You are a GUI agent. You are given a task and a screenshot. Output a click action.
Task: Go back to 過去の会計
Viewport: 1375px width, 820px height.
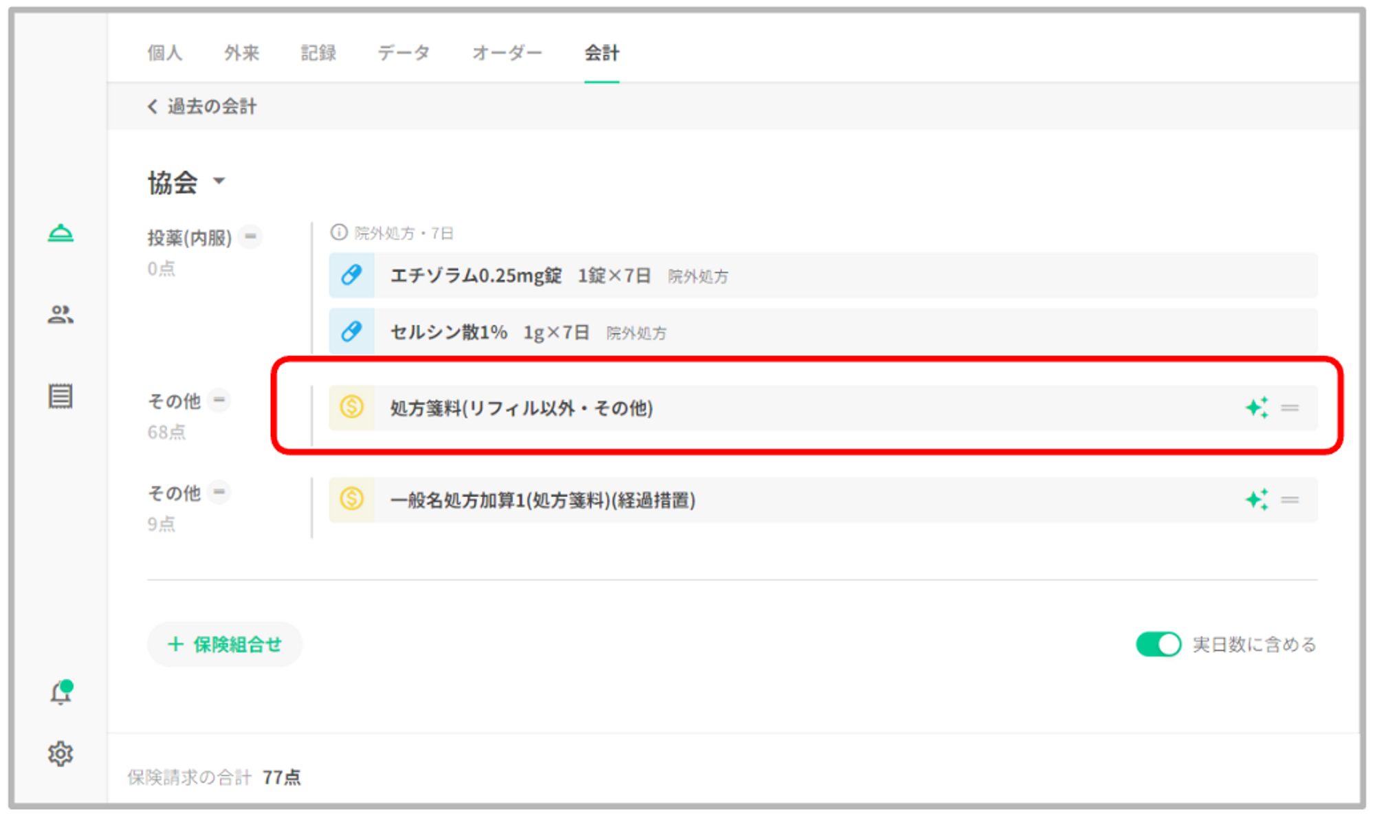click(202, 107)
